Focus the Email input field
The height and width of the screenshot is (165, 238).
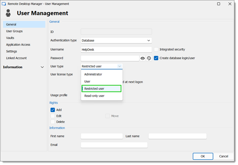point(114,145)
